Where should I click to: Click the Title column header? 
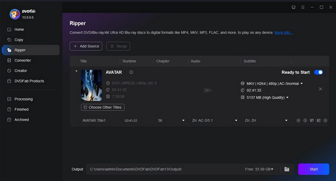coord(84,61)
